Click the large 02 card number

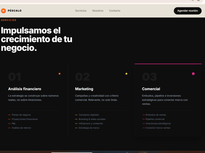(82, 77)
